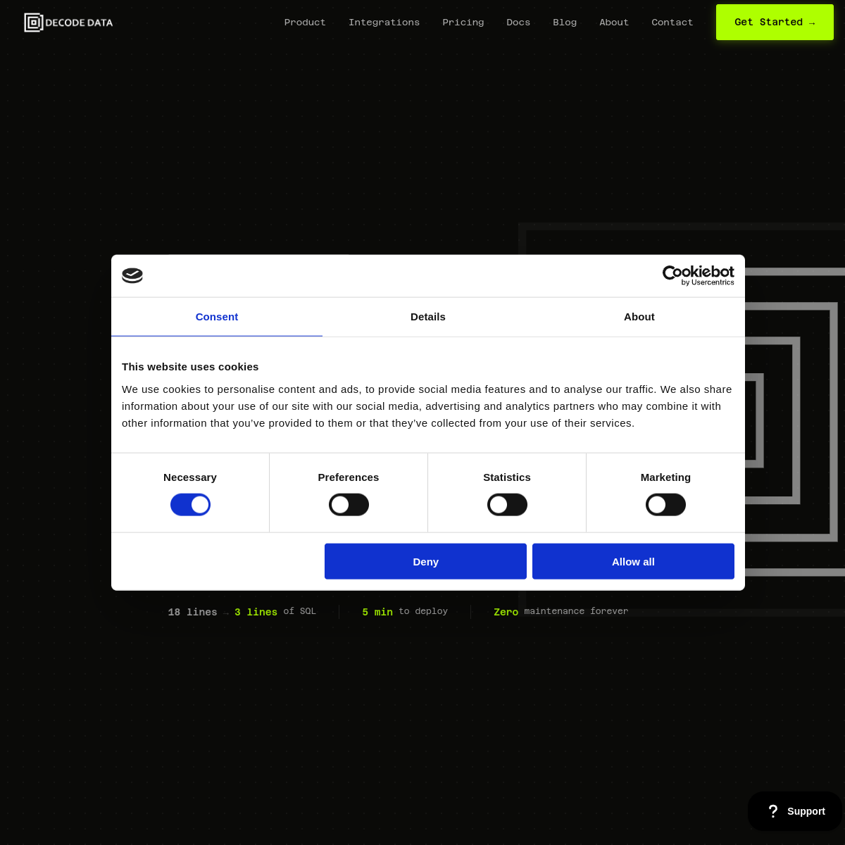Enable the Preferences cookies switch
The height and width of the screenshot is (845, 845).
tap(349, 505)
